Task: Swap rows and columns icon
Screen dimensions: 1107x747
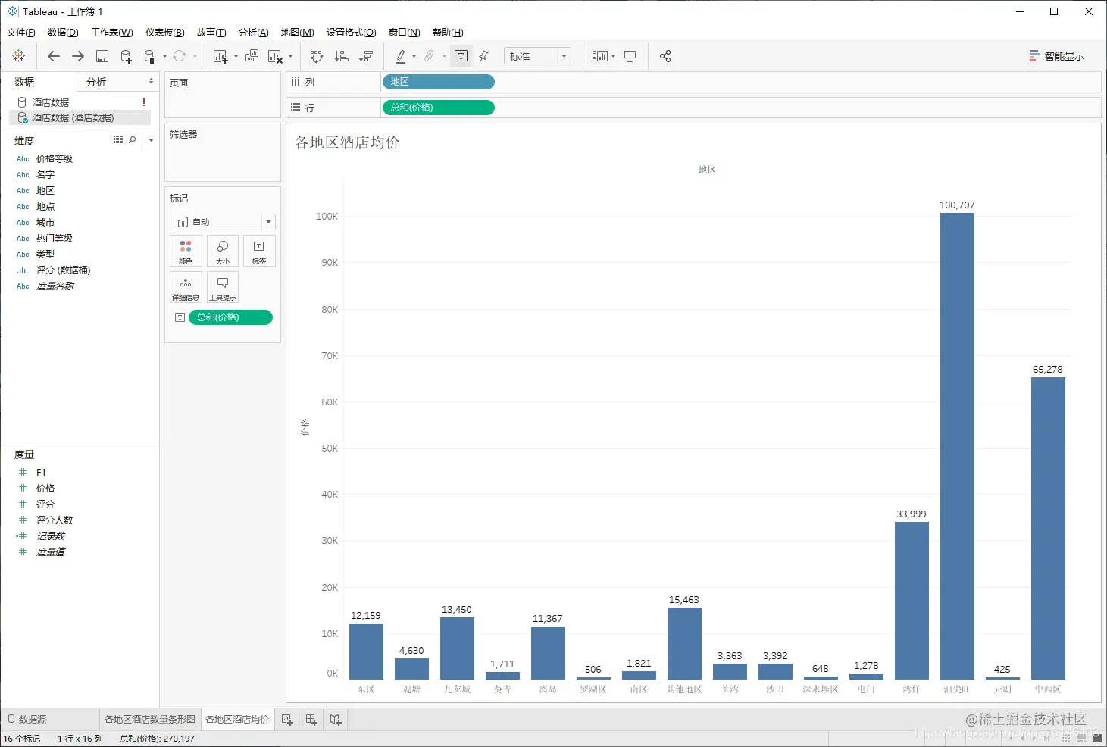Action: pos(317,56)
